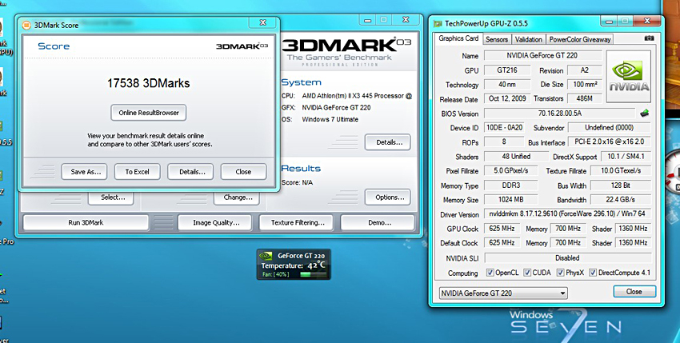The width and height of the screenshot is (680, 343).
Task: Click the 17538 3DMarks score text
Action: pyautogui.click(x=148, y=83)
